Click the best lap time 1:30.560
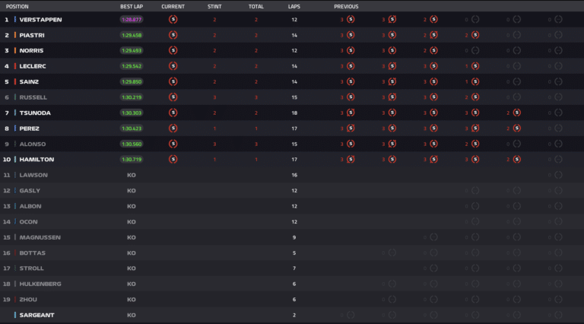The image size is (584, 324). click(x=132, y=144)
